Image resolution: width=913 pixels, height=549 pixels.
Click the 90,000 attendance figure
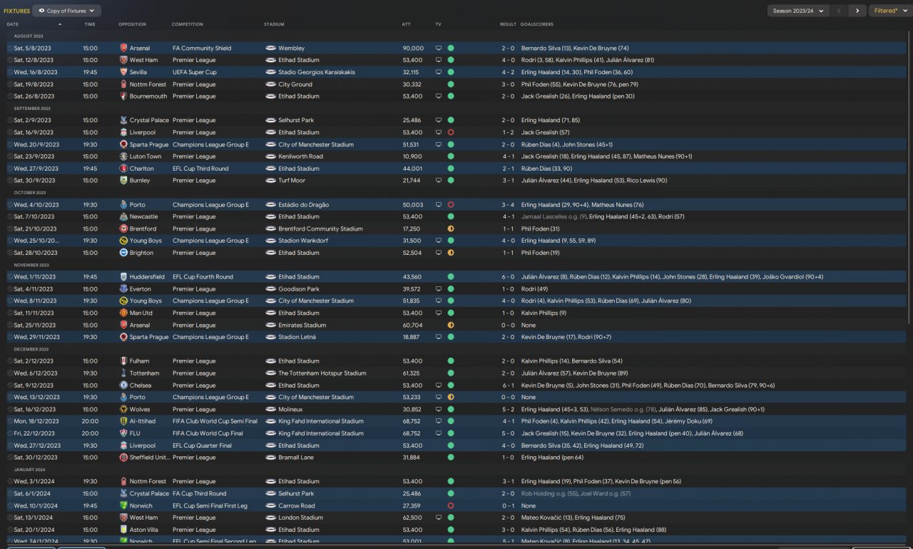(x=413, y=48)
